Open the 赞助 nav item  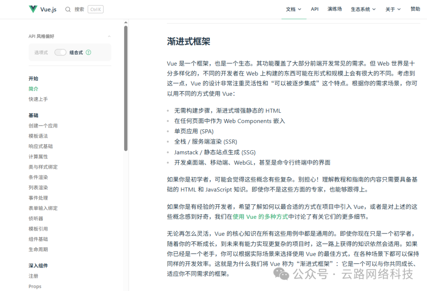click(x=415, y=9)
